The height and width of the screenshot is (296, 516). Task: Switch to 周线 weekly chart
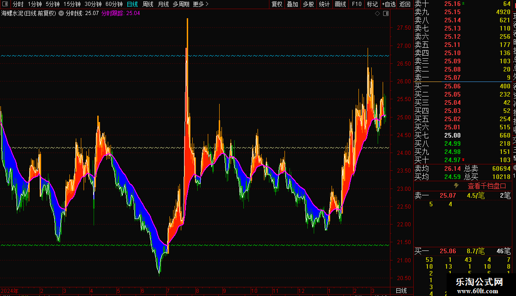pyautogui.click(x=148, y=4)
